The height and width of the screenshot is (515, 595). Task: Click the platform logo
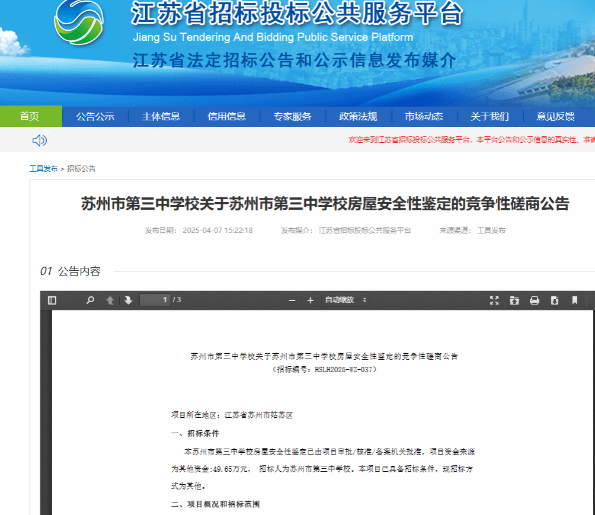tap(79, 22)
